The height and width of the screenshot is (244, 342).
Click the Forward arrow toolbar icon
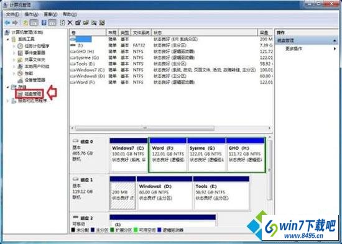pyautogui.click(x=15, y=22)
